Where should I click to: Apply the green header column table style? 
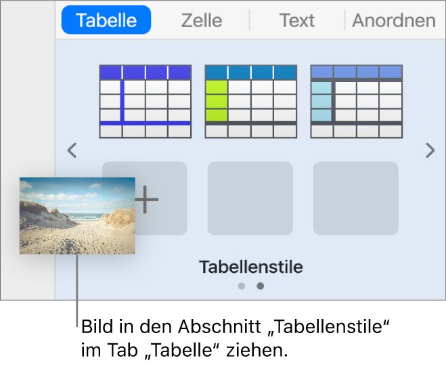pos(251,102)
